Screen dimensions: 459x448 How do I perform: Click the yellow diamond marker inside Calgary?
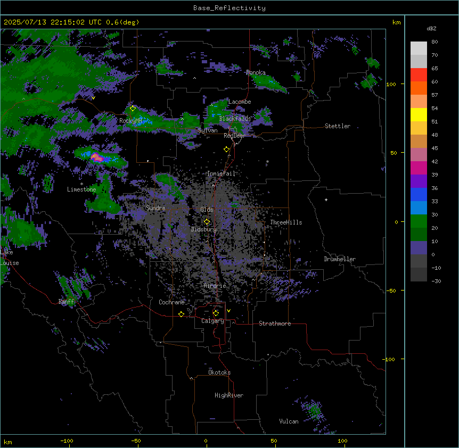pos(216,313)
